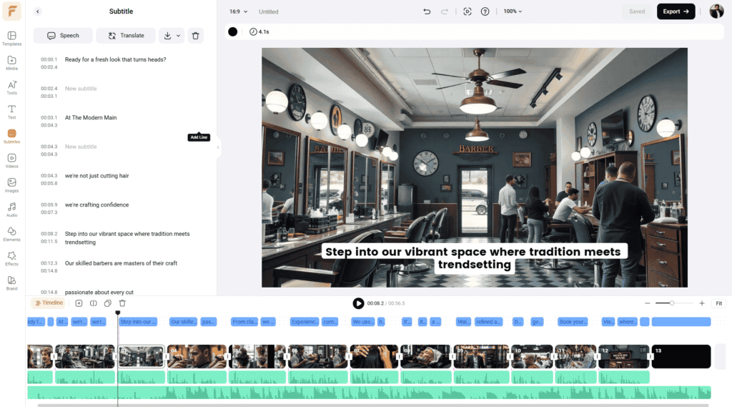Click the Saved status button
This screenshot has height=407, width=732.
click(x=637, y=11)
